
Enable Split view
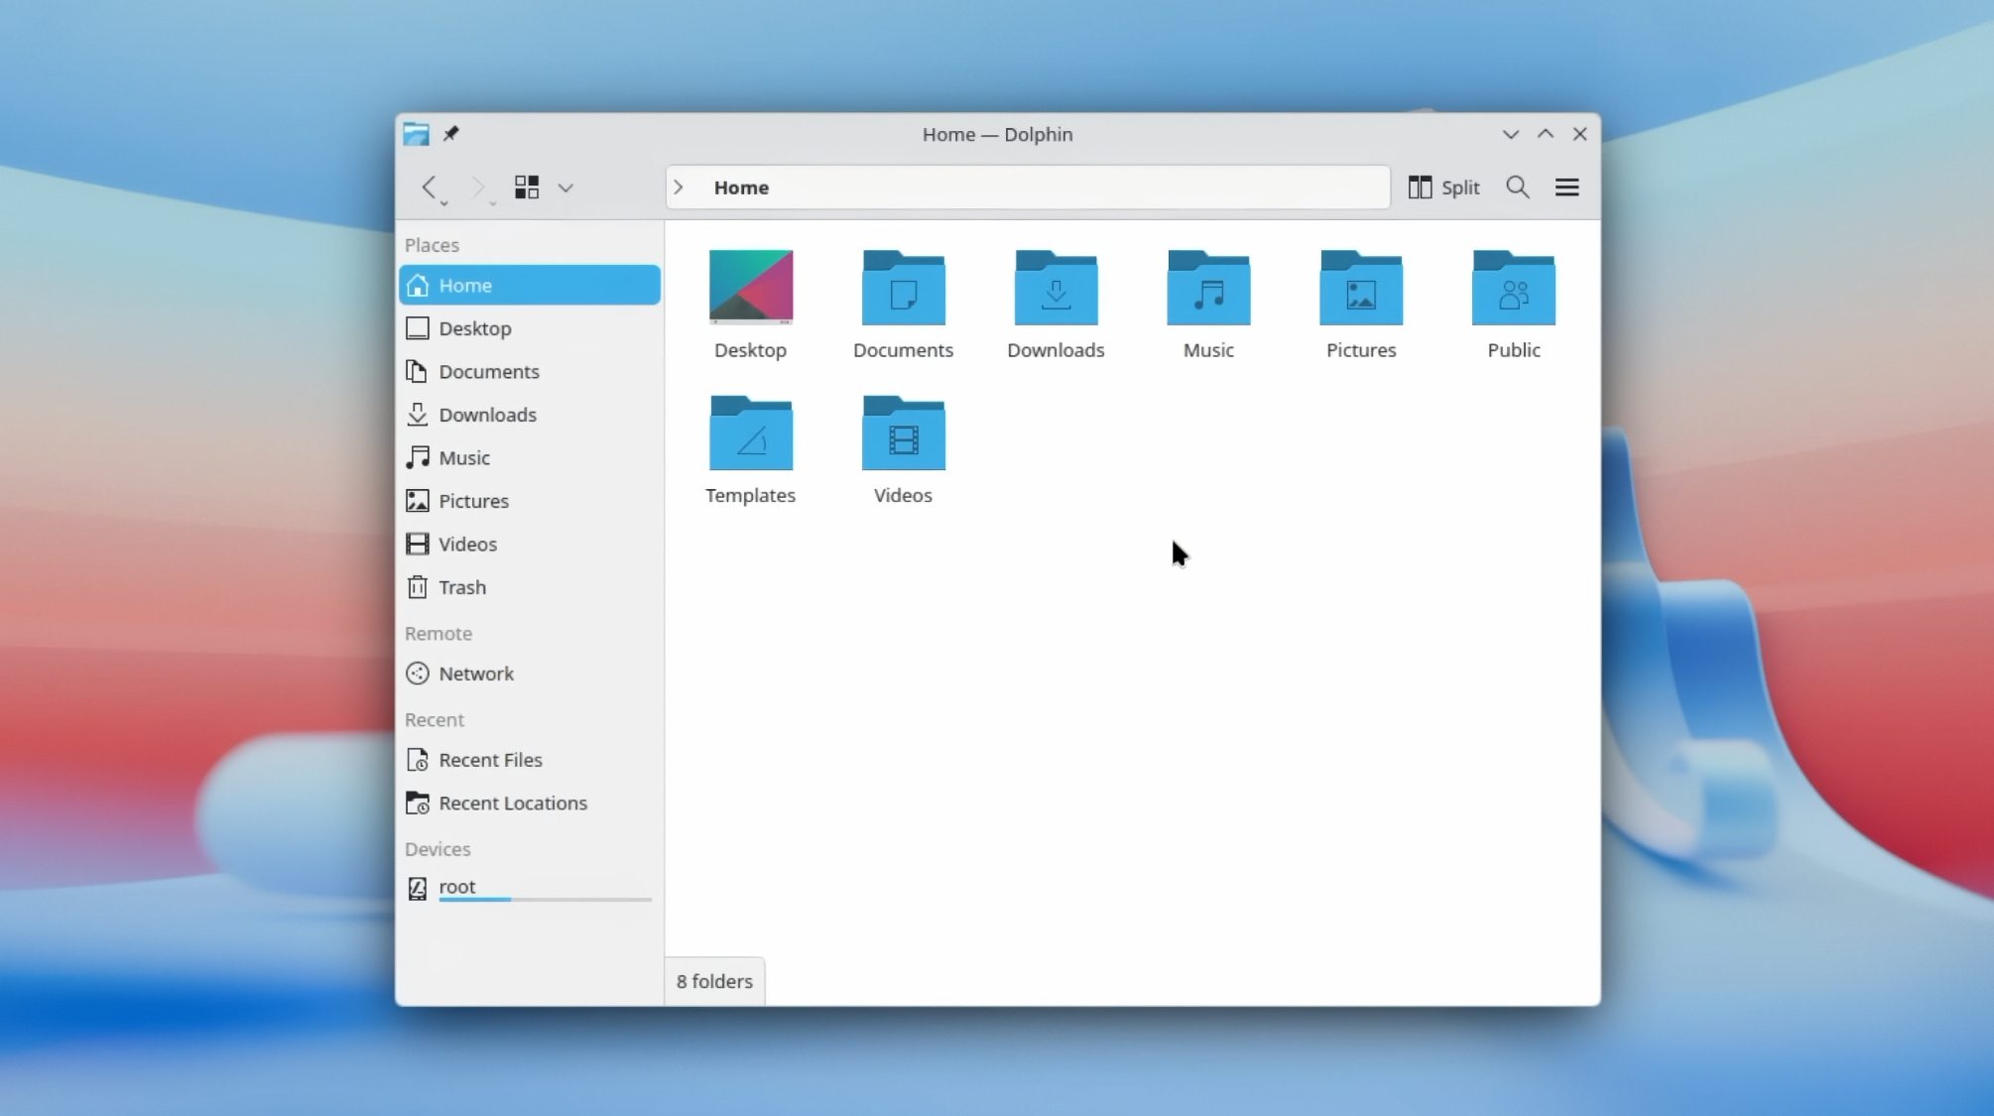(x=1443, y=187)
